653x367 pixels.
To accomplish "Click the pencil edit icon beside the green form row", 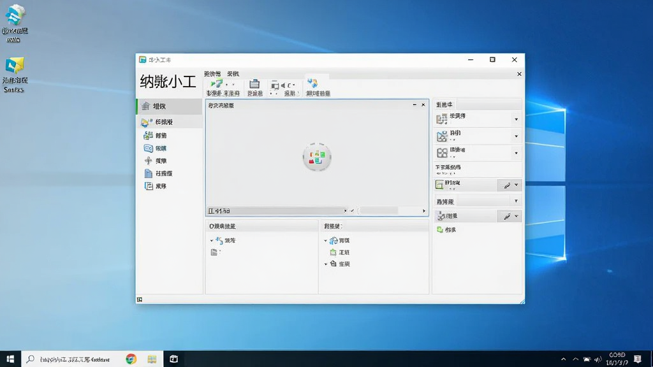I will tap(507, 185).
